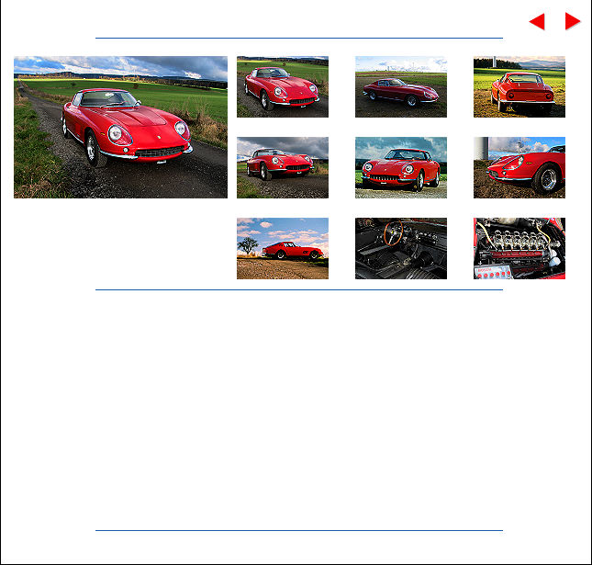Select thumbnail showing car rear view

click(x=519, y=86)
